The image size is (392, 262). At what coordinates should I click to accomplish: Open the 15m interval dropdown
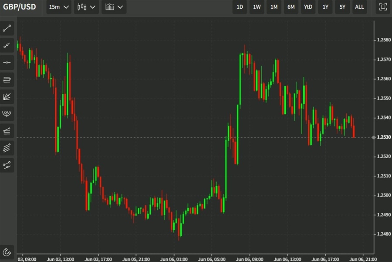(59, 7)
